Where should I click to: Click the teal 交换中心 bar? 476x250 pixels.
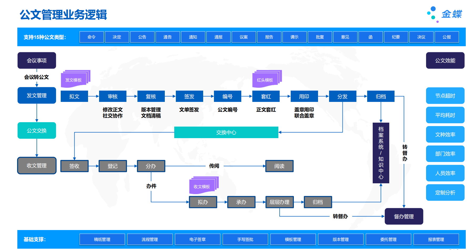[226, 132]
